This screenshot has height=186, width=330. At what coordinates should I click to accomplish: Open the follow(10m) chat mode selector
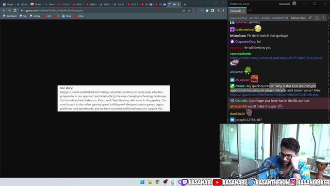coord(298,18)
